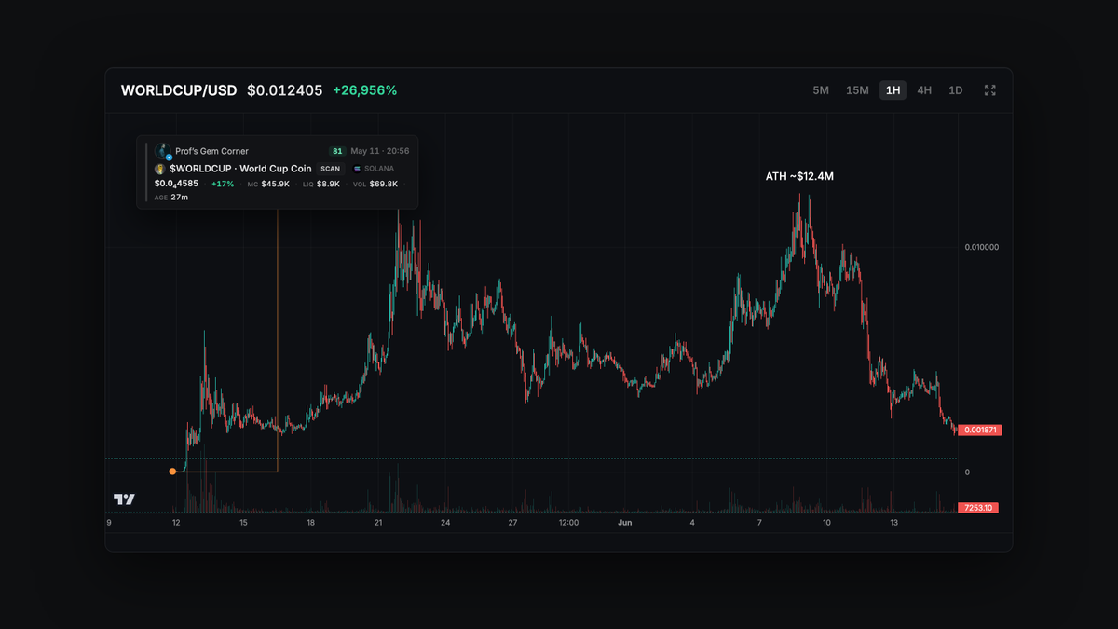1118x629 pixels.
Task: Click the red volume label 7253.10
Action: coord(979,508)
